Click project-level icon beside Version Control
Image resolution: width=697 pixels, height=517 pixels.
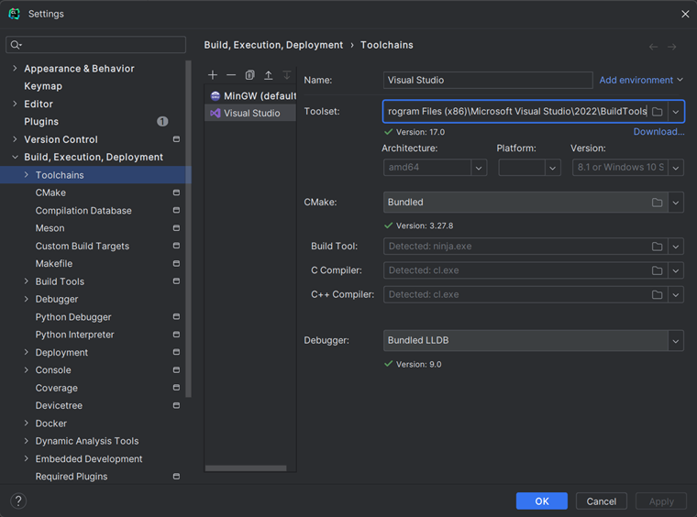coord(176,139)
